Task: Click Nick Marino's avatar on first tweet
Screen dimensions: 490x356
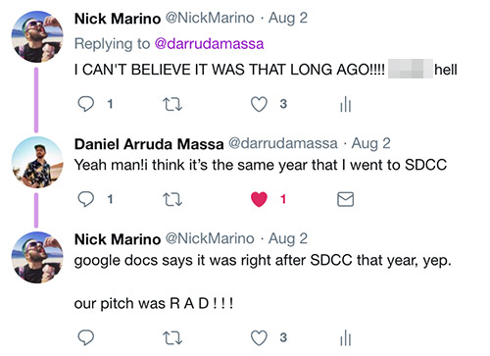Action: 37,36
